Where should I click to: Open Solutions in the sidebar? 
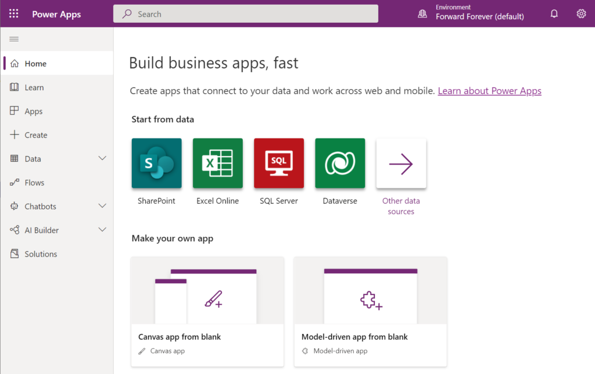tap(57, 254)
